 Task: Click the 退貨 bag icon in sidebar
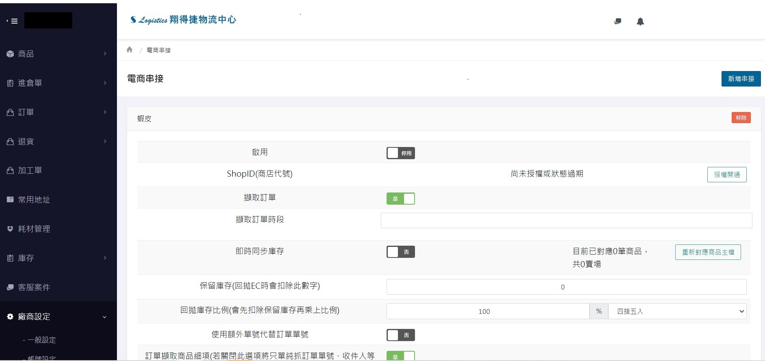tap(10, 141)
